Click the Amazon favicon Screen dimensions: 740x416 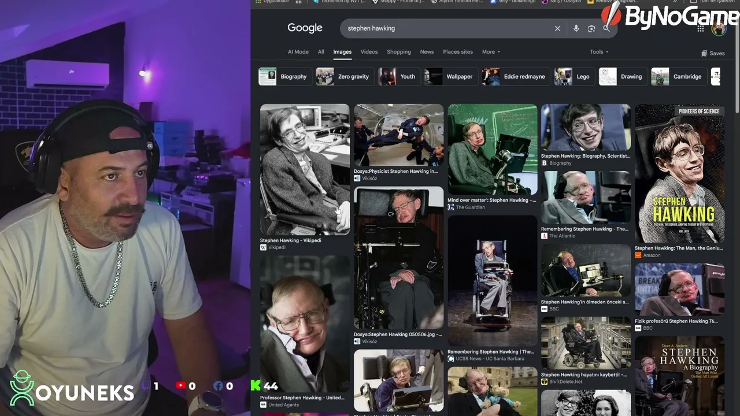(x=638, y=255)
